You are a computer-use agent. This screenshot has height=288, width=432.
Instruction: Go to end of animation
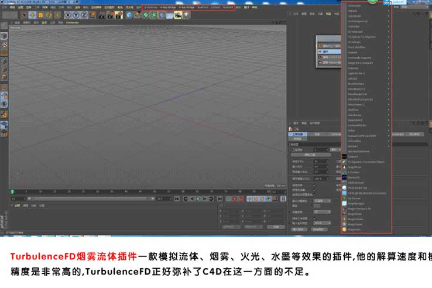(x=220, y=198)
